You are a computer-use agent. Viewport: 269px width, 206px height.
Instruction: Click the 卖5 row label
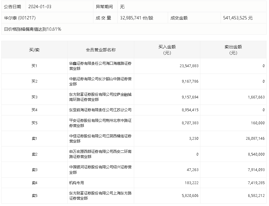point(34,196)
